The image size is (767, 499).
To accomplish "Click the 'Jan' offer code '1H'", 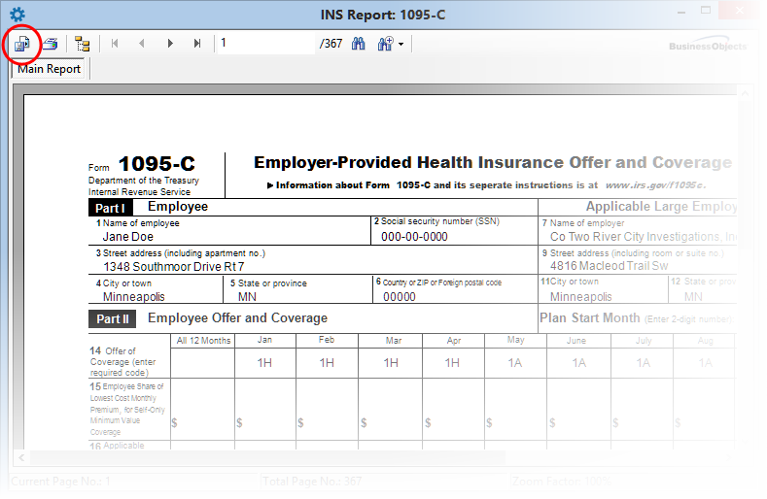I will click(264, 363).
